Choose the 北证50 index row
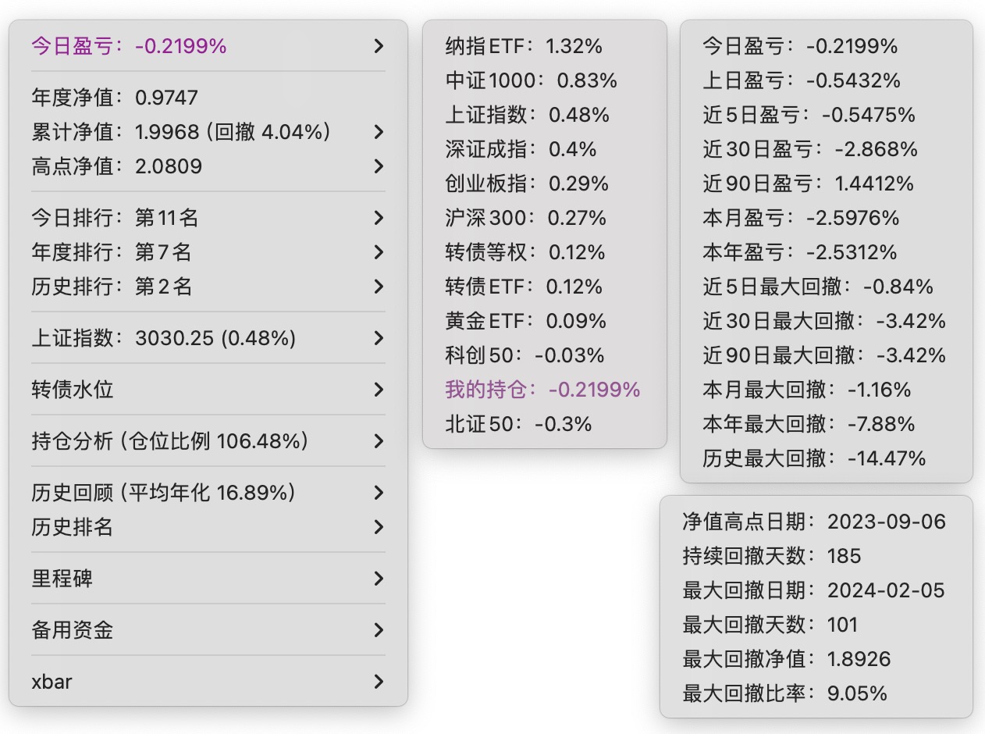Viewport: 985px width, 734px height. click(x=518, y=424)
